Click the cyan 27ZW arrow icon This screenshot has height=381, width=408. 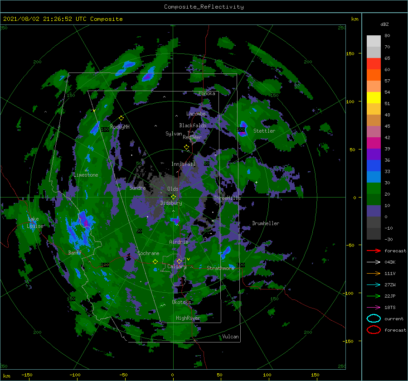point(374,285)
